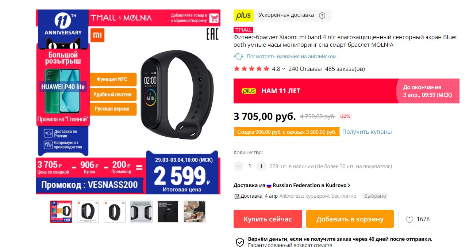The width and height of the screenshot is (473, 247).
Task: Click the Выбрано delivery option tag
Action: coord(375,196)
